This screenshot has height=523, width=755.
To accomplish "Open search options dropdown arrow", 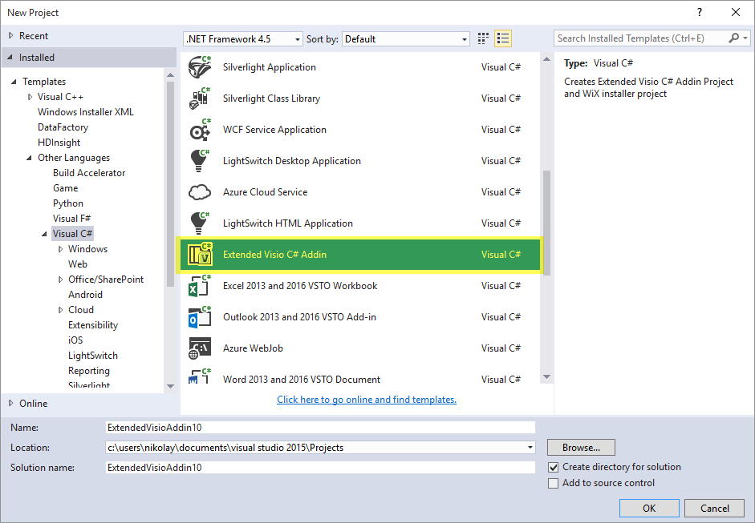I will click(745, 38).
